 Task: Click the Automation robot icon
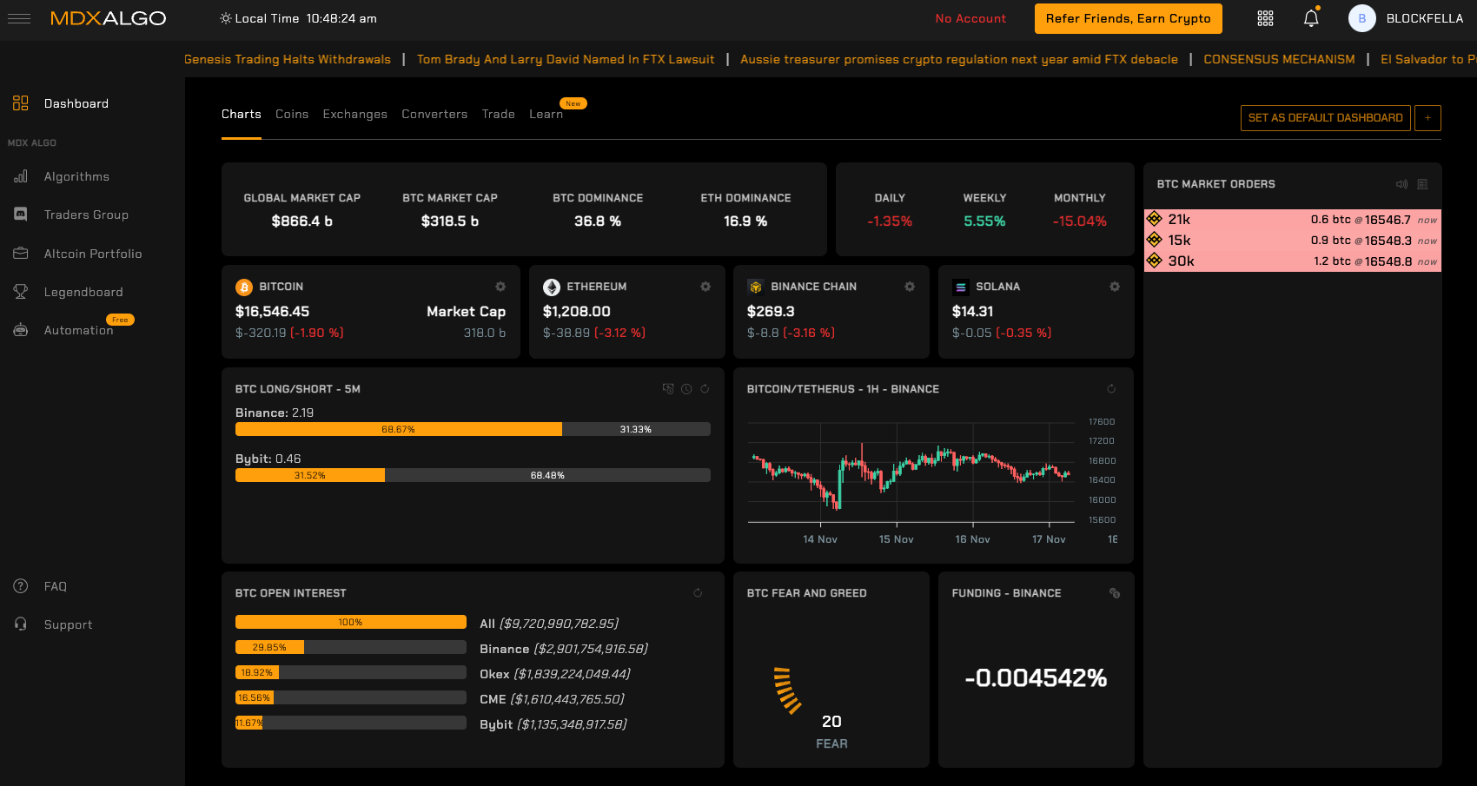21,330
